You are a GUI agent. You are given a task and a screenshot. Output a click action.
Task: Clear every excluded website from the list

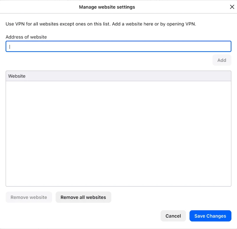point(83,197)
